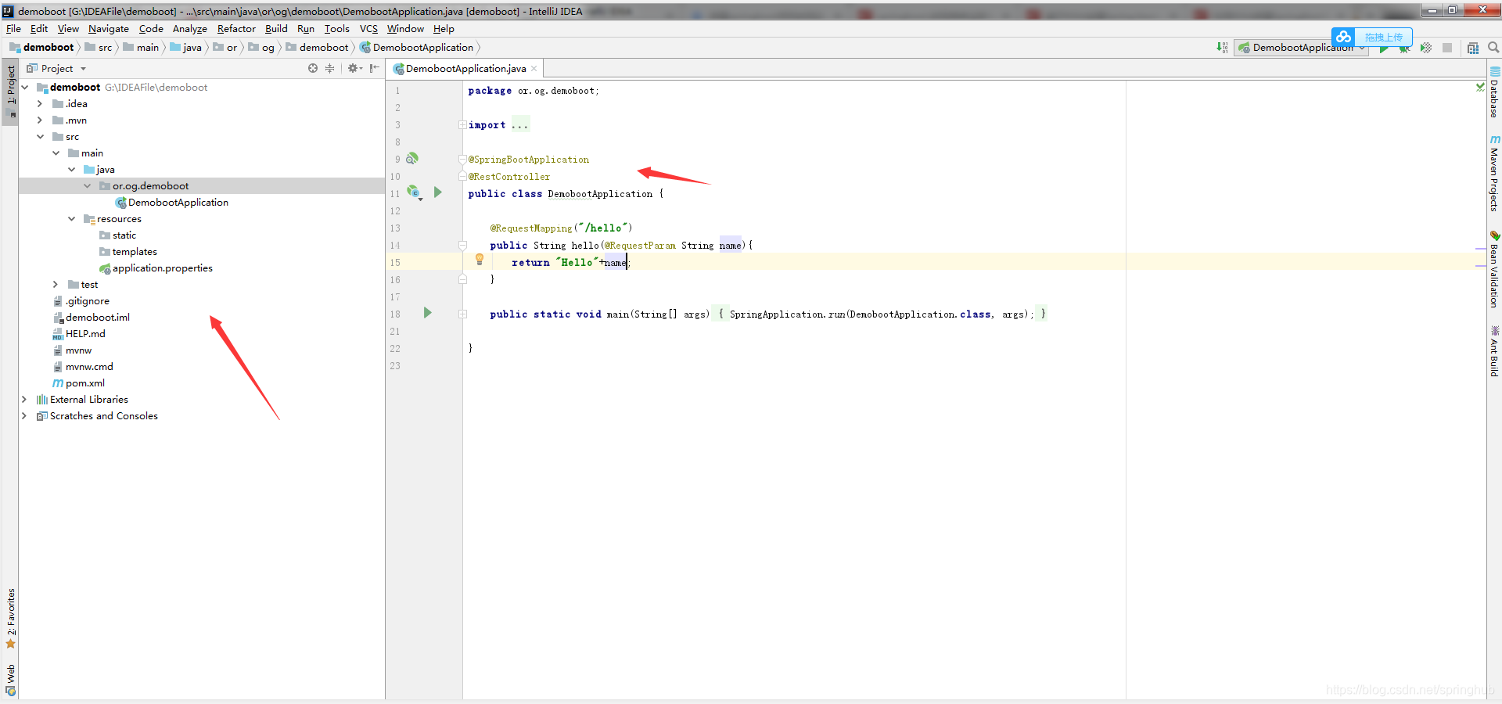Viewport: 1502px width, 704px height.
Task: Click the Search Everywhere magnifier icon
Action: (x=1493, y=48)
